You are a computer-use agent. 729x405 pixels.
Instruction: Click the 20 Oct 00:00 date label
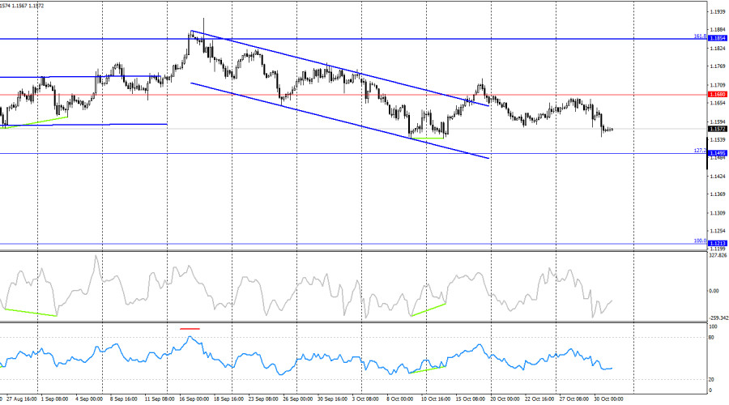[x=505, y=399]
